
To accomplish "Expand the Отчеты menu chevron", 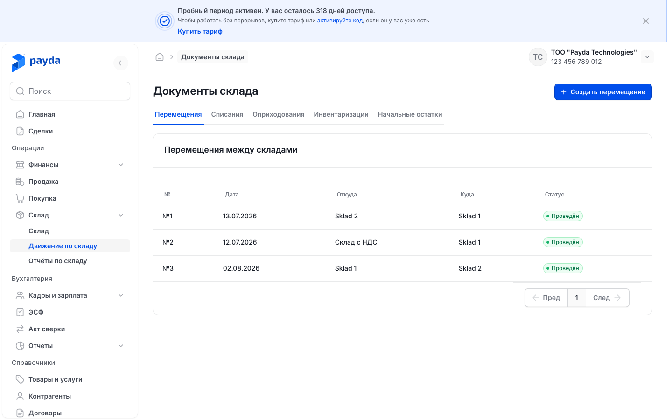I will tap(121, 346).
